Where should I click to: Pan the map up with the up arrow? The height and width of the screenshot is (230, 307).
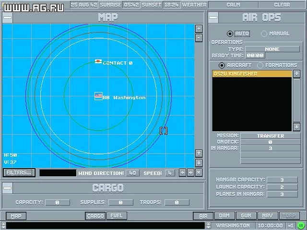[199, 153]
